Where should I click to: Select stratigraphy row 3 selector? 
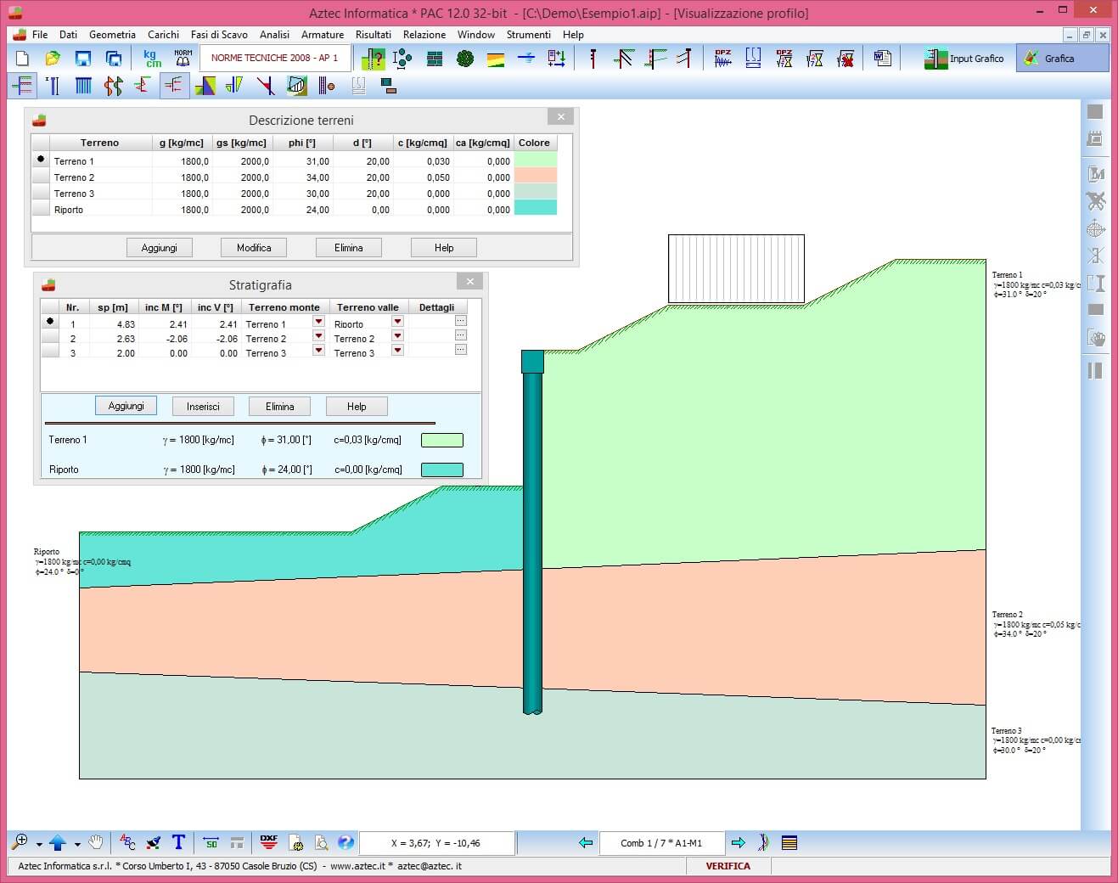click(x=49, y=353)
